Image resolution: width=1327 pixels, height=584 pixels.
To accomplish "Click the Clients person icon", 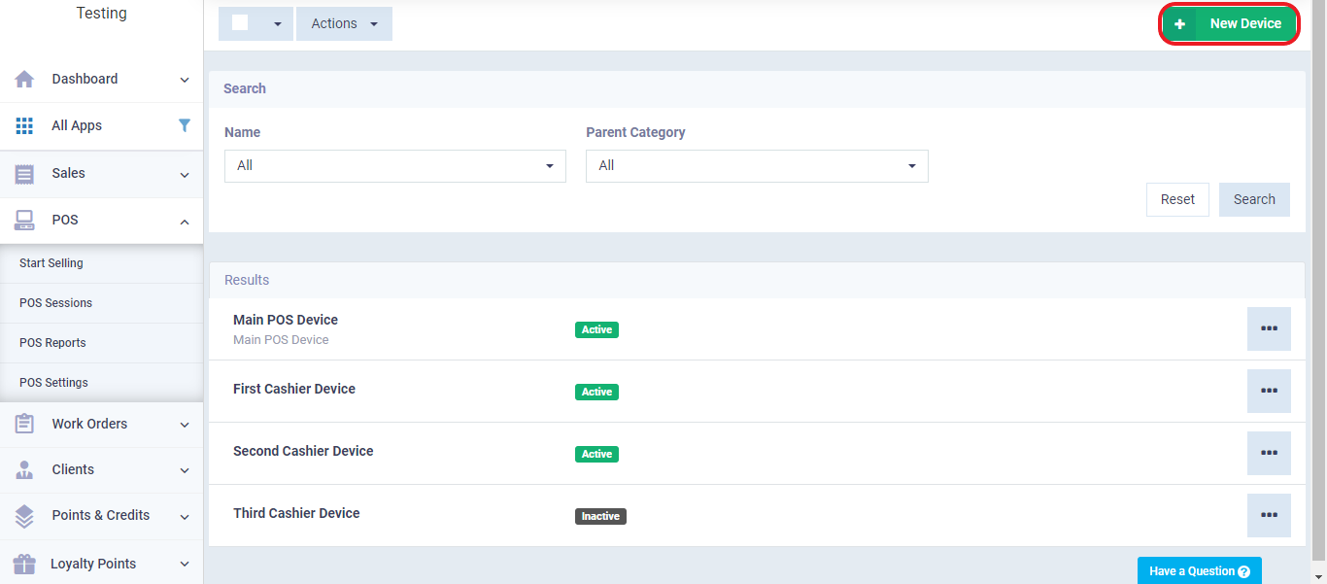I will tap(24, 469).
